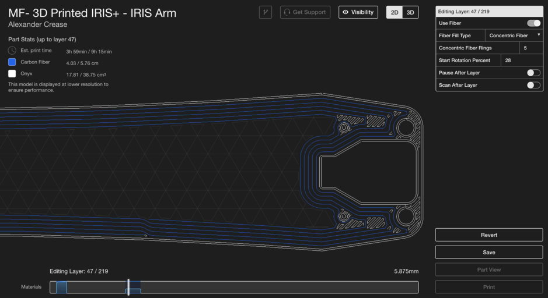Click the 5.875mm layer height text
This screenshot has height=298, width=548.
tap(406, 271)
